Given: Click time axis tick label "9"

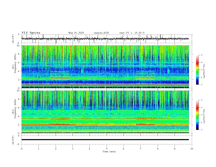Looking at the screenshot, I should click(175, 149).
